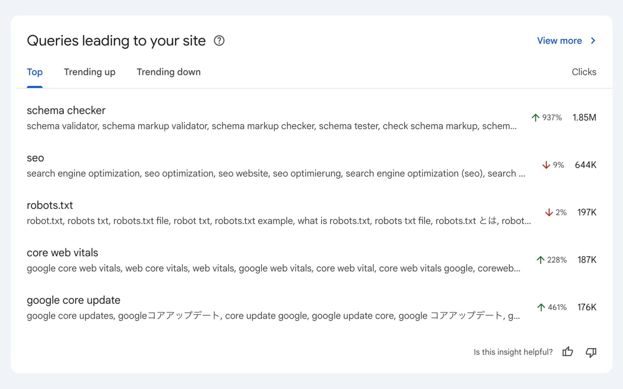Click the chevron next to View more
623x389 pixels.
point(593,41)
